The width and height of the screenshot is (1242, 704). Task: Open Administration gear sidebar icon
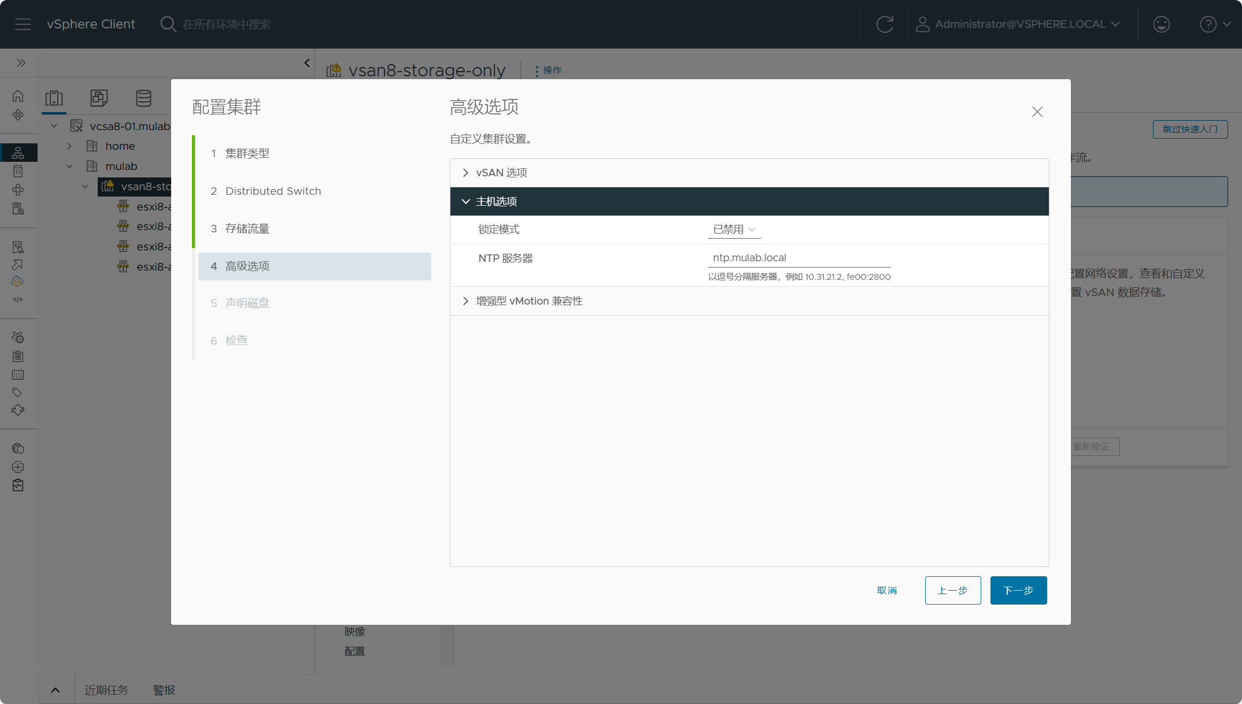pos(18,337)
